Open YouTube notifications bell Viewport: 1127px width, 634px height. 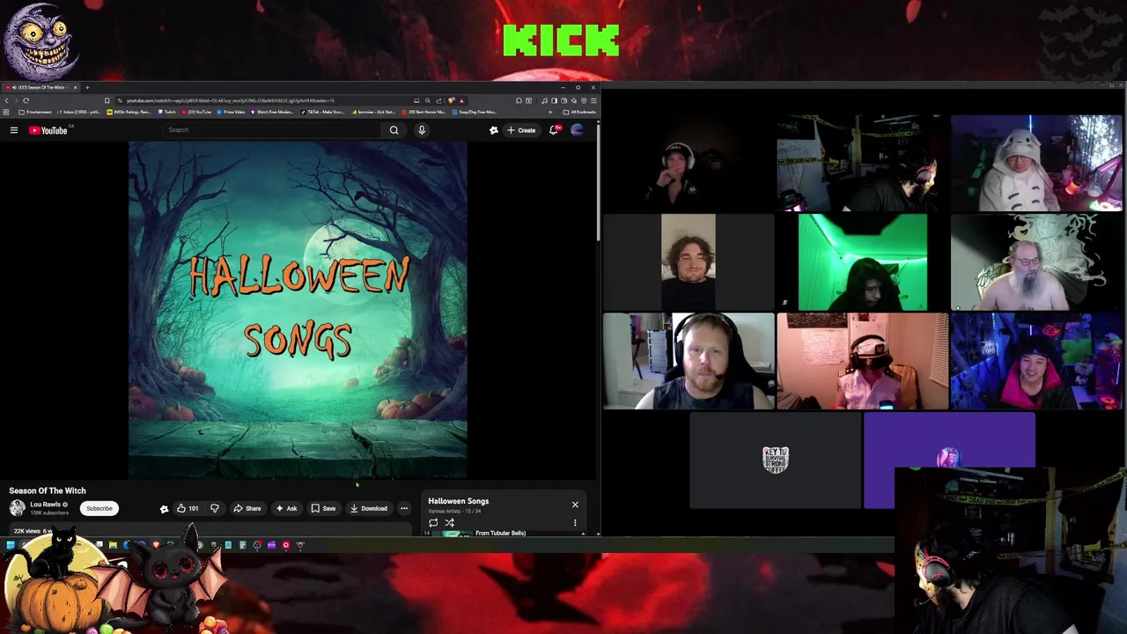554,130
